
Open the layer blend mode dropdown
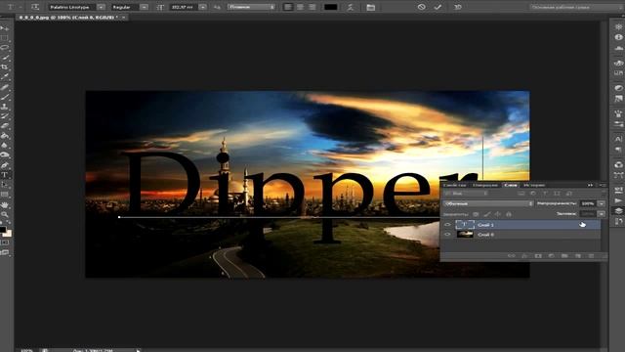coord(488,203)
